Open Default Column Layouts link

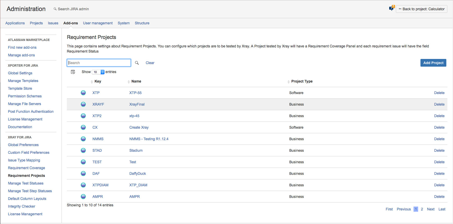(x=27, y=199)
